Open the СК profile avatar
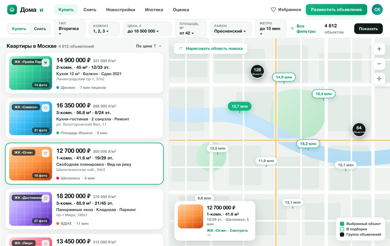 click(377, 10)
